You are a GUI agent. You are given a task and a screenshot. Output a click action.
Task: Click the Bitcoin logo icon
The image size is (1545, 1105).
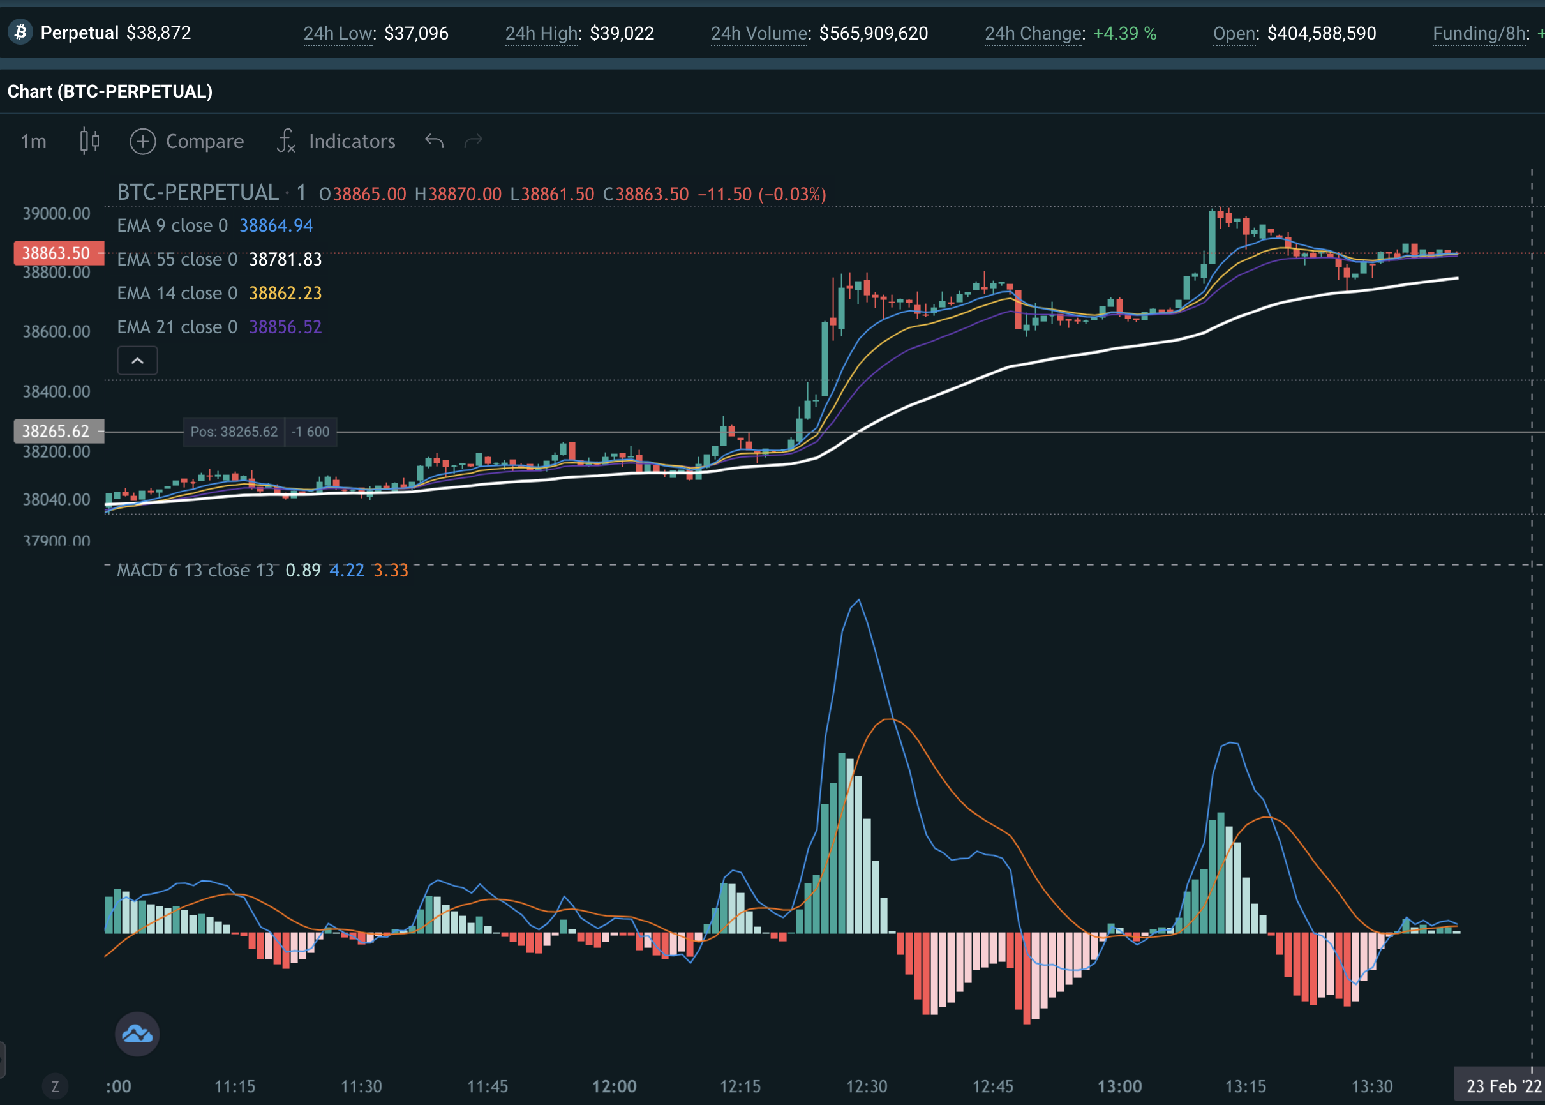coord(21,32)
